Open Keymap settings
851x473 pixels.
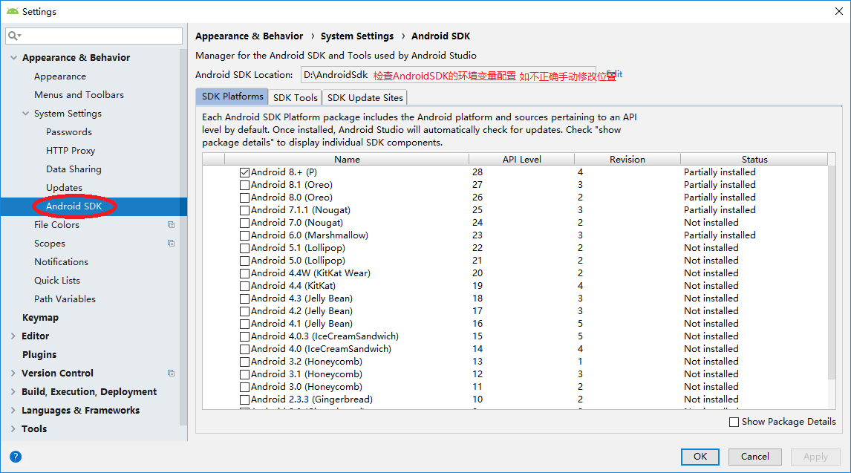coord(40,318)
